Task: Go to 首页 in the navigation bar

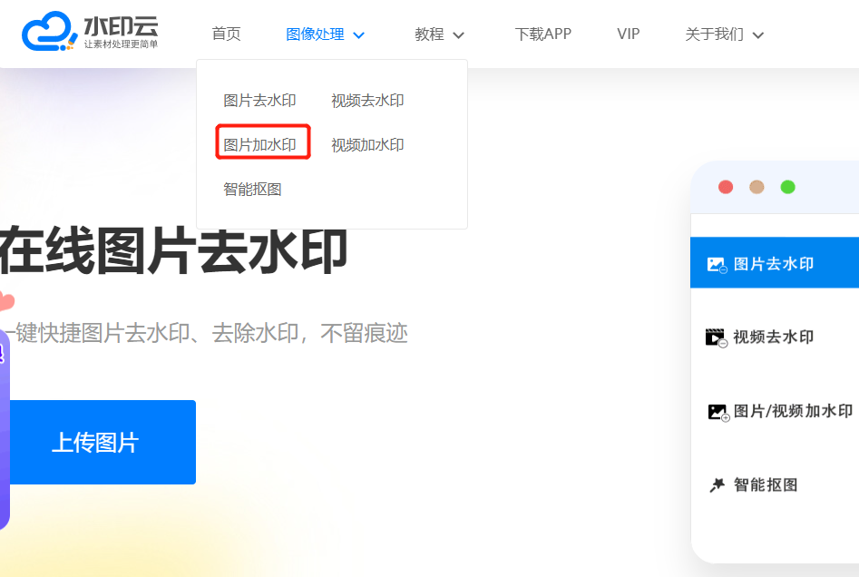Action: (x=226, y=34)
